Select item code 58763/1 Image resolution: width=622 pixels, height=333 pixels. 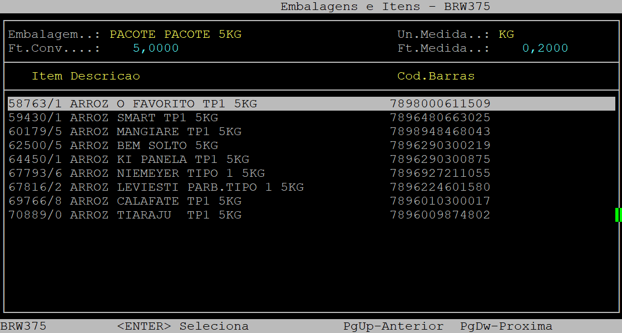[x=35, y=104]
